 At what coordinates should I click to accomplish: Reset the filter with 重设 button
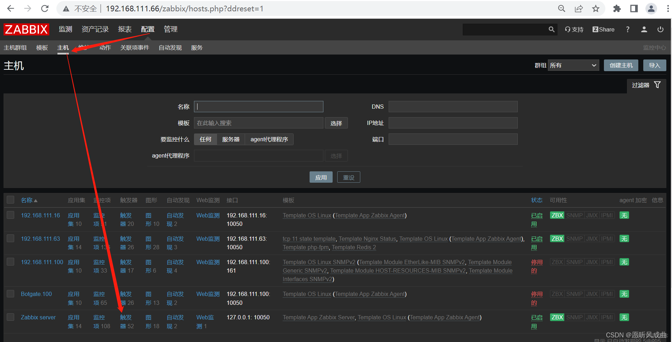[349, 177]
